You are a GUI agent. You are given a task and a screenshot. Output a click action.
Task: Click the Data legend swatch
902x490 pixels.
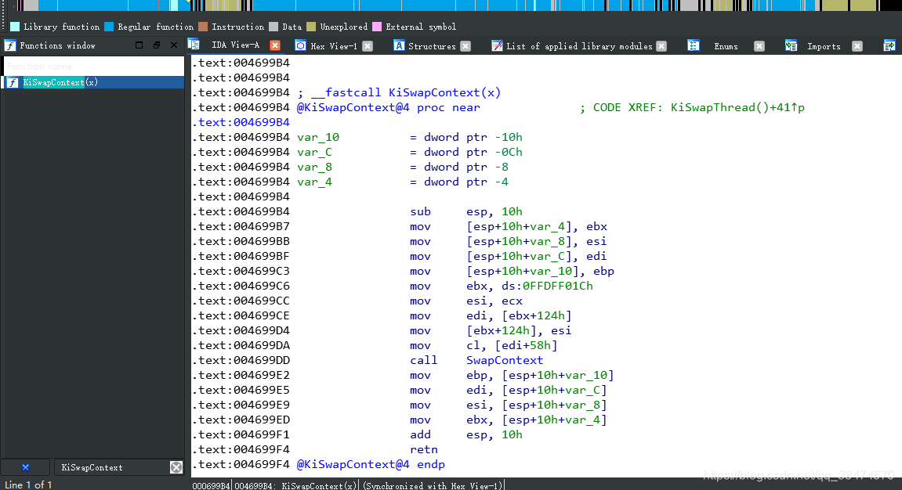tap(273, 27)
